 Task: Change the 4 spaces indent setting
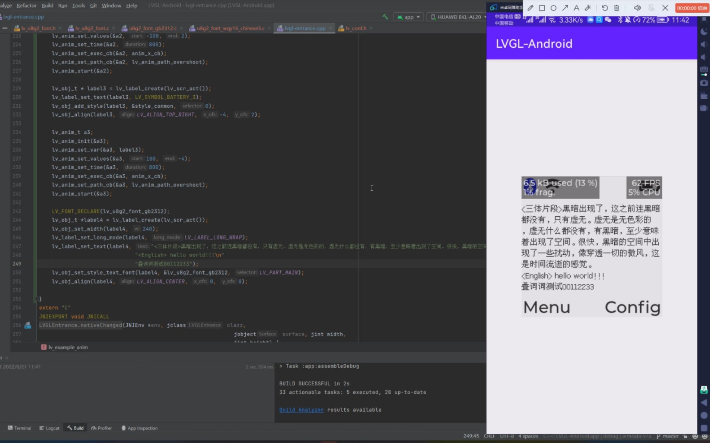(x=528, y=436)
